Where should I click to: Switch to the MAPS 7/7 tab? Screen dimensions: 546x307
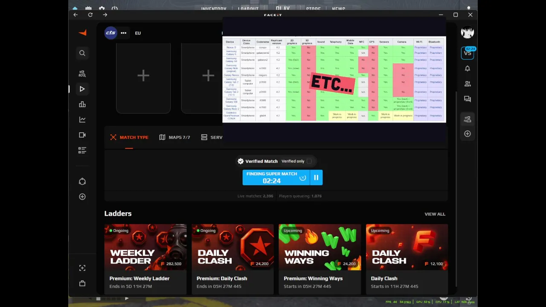pos(174,137)
